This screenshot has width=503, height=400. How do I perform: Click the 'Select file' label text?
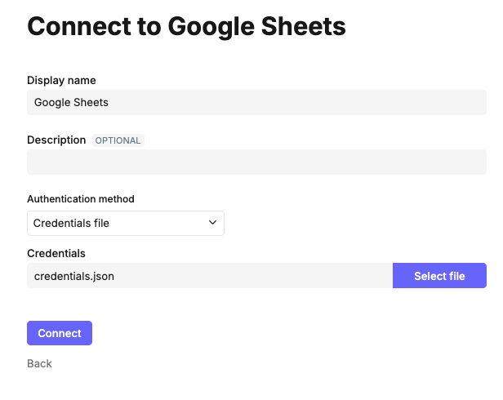(x=439, y=276)
